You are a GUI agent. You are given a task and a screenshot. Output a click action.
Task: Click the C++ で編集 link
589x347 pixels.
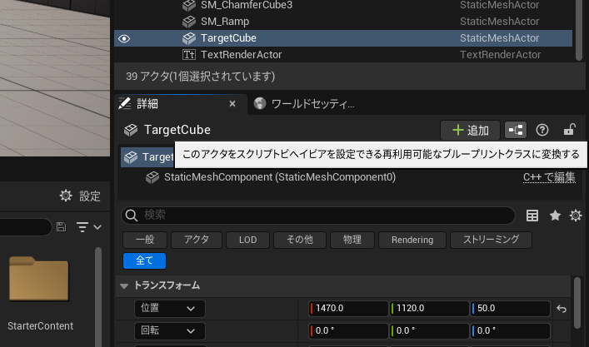[x=549, y=177]
